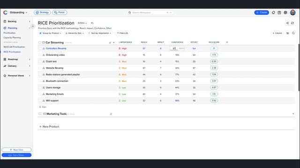Switch to the Strategy tab
The image size is (300, 168).
42,13
